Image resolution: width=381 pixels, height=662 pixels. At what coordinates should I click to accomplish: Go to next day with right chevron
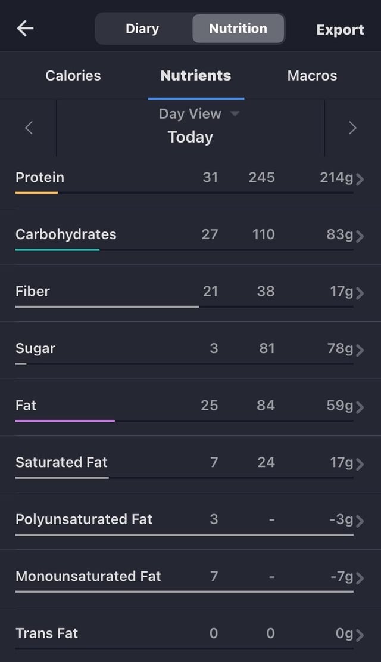[352, 128]
